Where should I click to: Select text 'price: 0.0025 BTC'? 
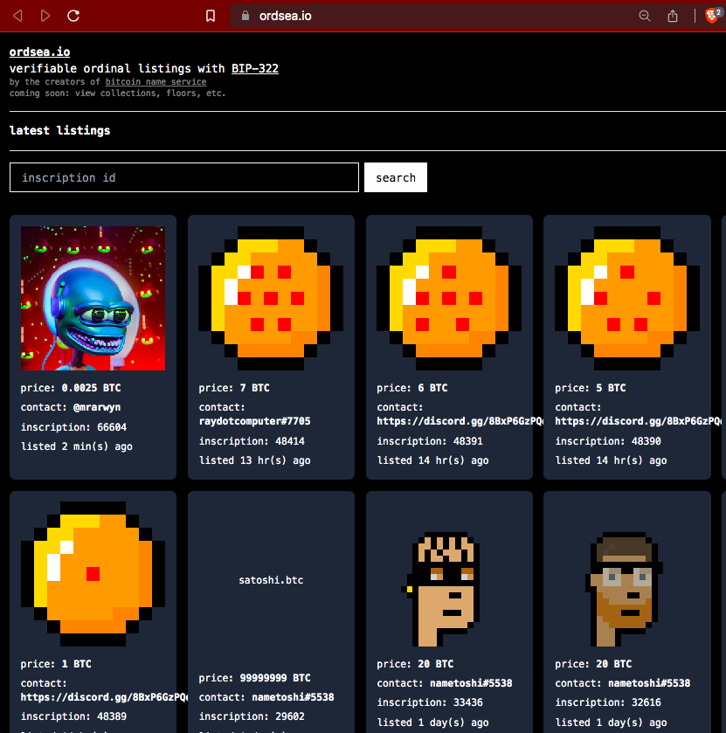pyautogui.click(x=71, y=388)
